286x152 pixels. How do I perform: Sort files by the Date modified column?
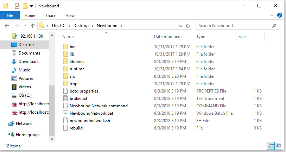click(x=167, y=37)
